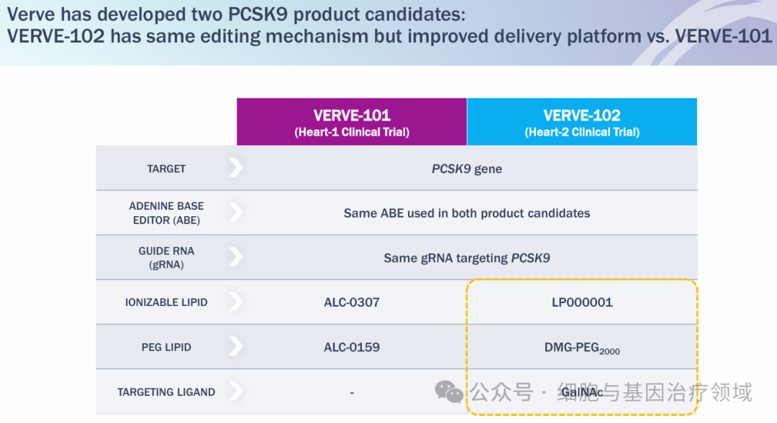Expand the TARGETING LIGAND row chevron
The width and height of the screenshot is (777, 423).
[x=235, y=391]
